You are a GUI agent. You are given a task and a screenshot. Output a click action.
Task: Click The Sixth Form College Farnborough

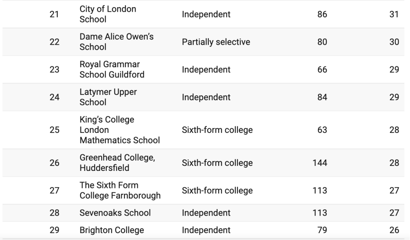click(120, 191)
